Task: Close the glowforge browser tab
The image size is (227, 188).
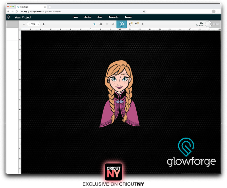Action: tap(45, 7)
